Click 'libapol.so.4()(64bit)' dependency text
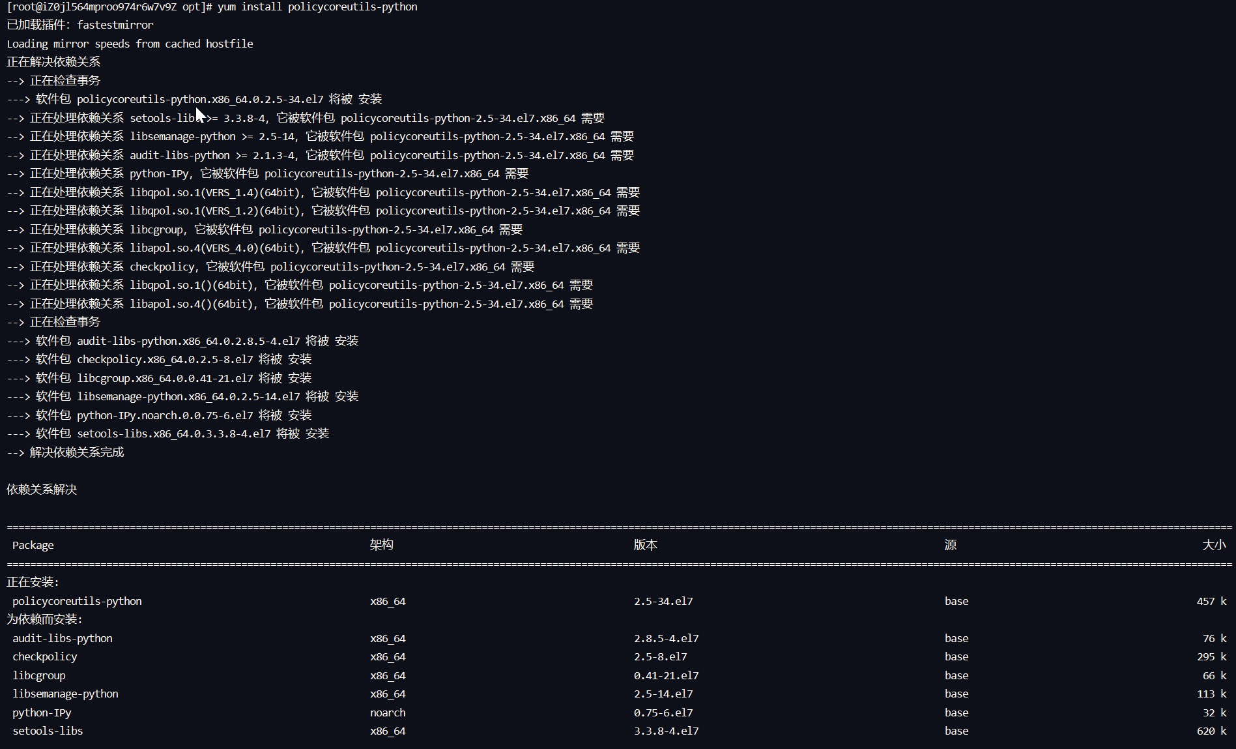1236x749 pixels. coord(192,304)
